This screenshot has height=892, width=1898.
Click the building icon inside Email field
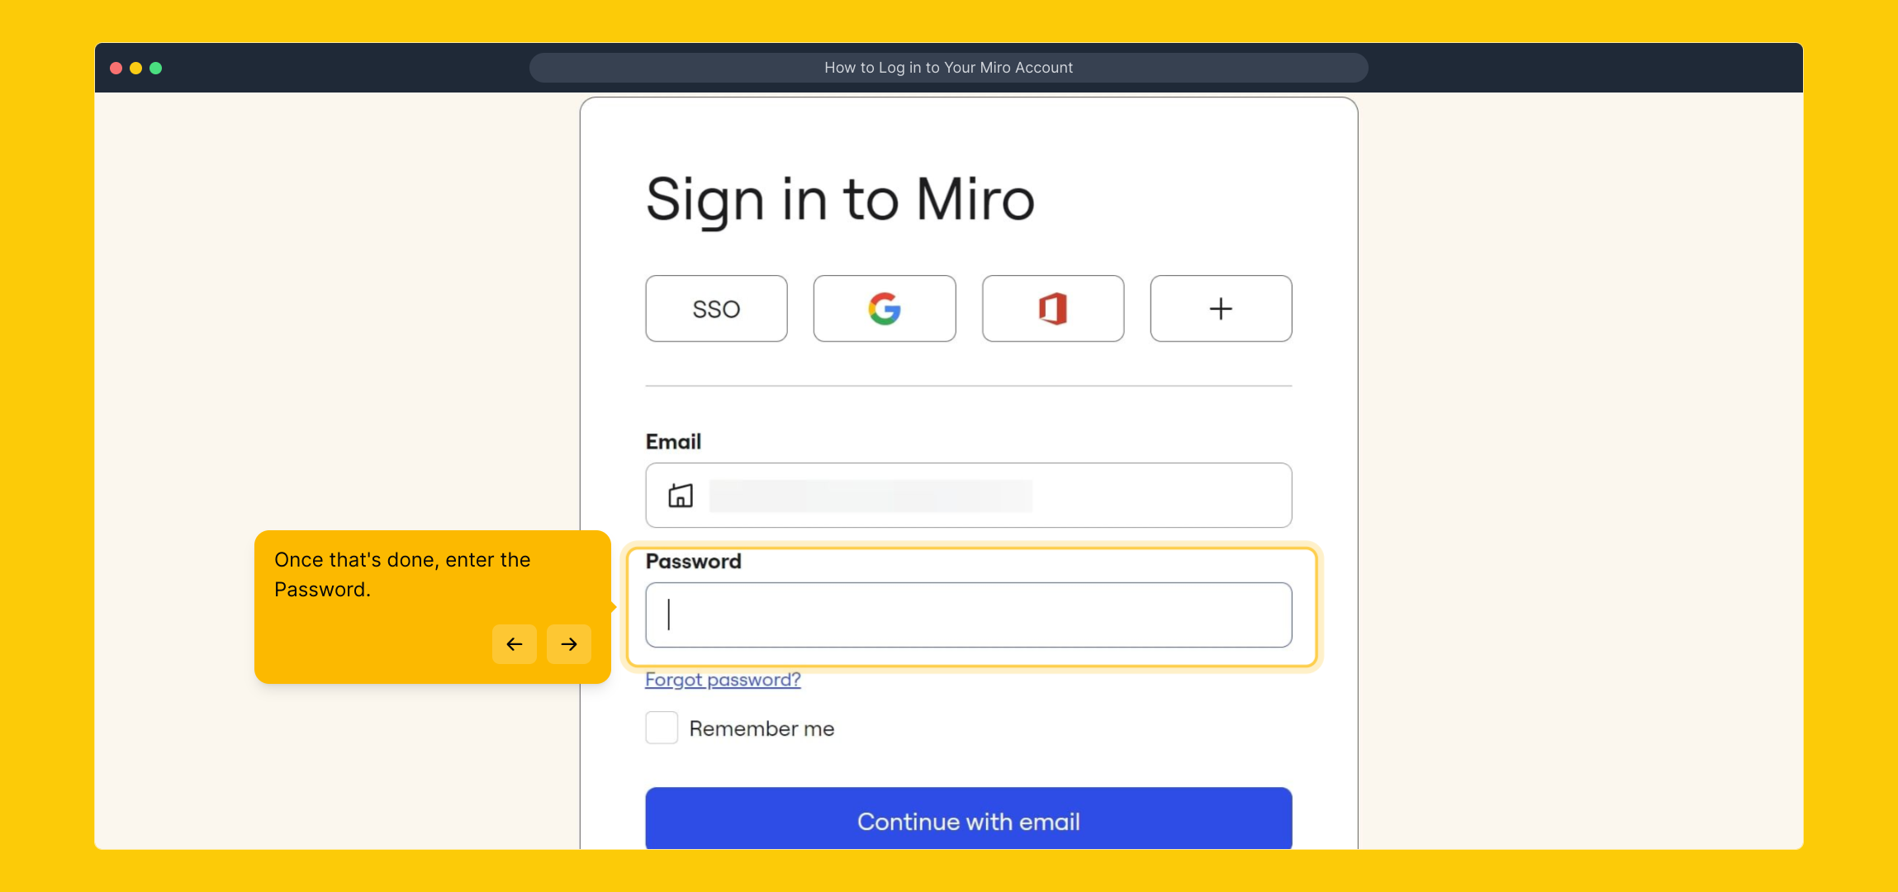[681, 496]
